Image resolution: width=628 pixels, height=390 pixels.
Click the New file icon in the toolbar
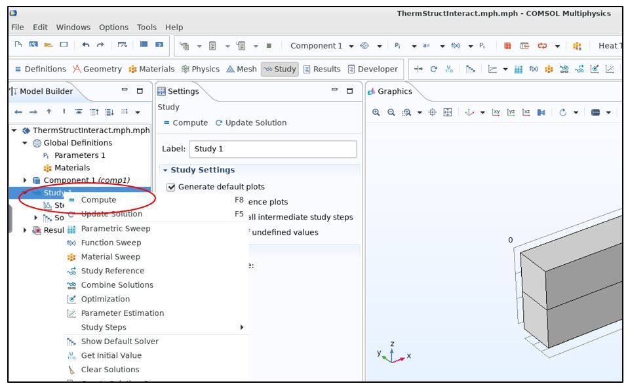(18, 45)
